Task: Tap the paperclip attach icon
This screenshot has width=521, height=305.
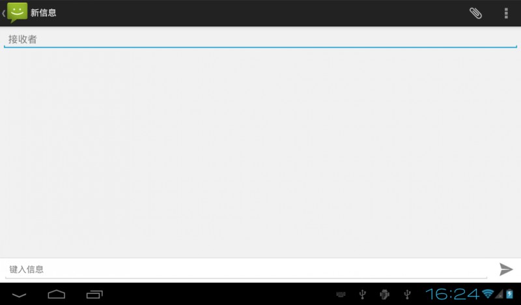Action: (x=475, y=13)
